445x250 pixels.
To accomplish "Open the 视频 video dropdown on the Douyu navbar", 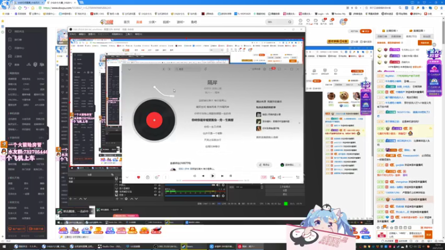I will 166,22.
